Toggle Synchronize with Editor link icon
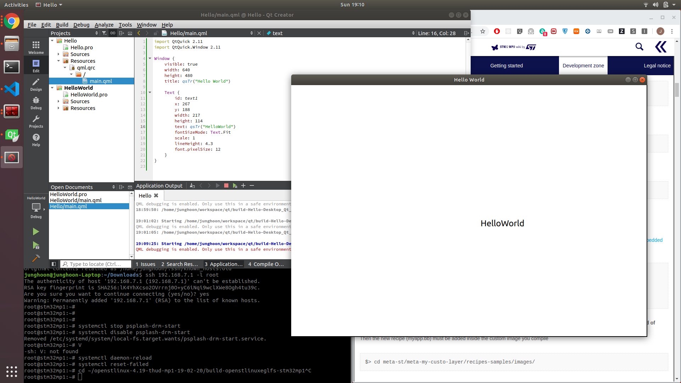 pos(113,33)
